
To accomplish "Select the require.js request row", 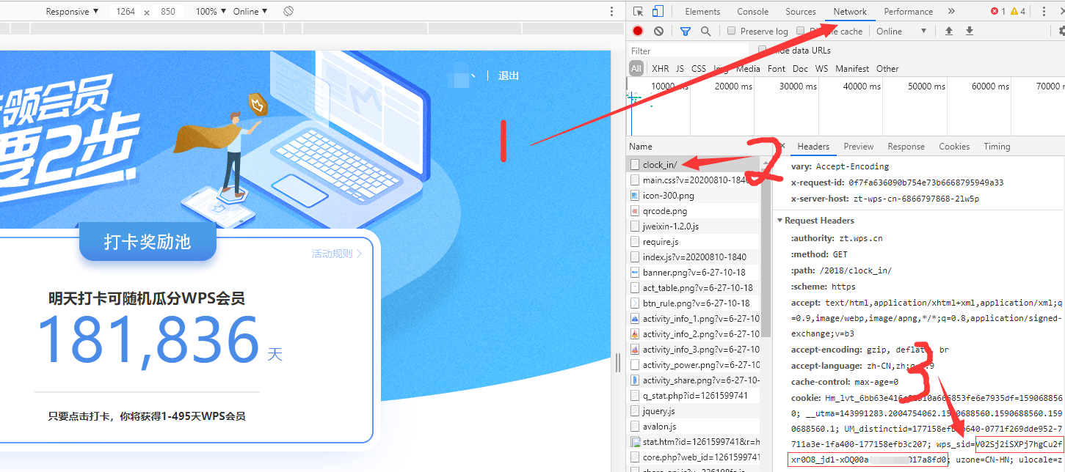I will (x=693, y=242).
